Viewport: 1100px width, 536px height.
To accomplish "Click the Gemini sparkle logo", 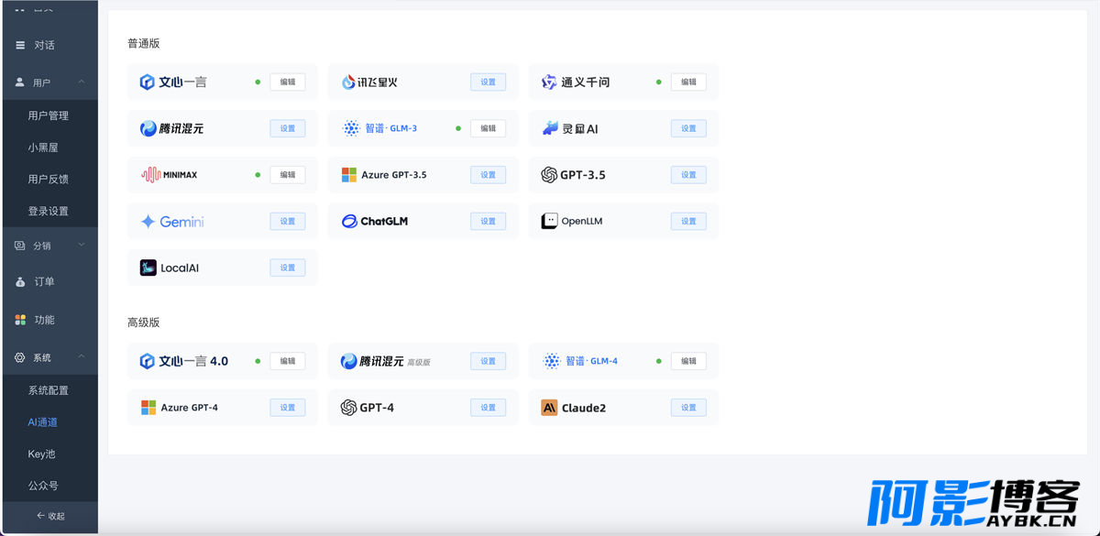I will [148, 222].
